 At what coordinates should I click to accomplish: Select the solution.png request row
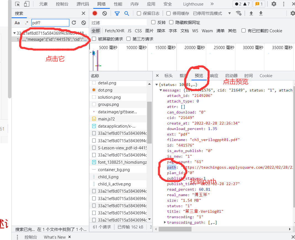pyautogui.click(x=118, y=97)
